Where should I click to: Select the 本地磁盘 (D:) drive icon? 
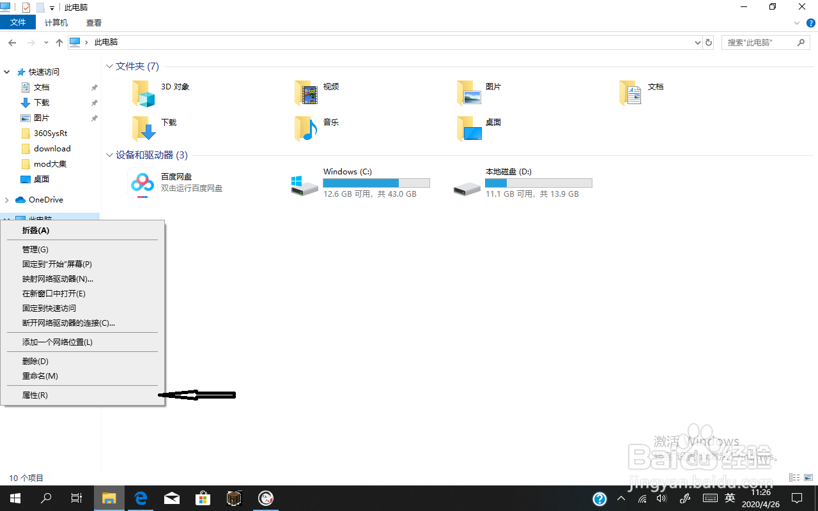[467, 188]
